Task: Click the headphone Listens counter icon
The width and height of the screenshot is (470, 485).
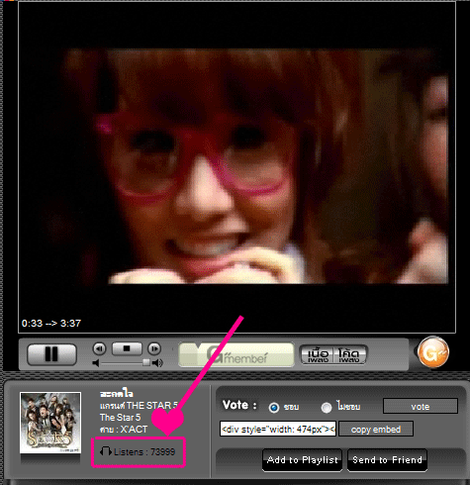Action: coord(106,451)
